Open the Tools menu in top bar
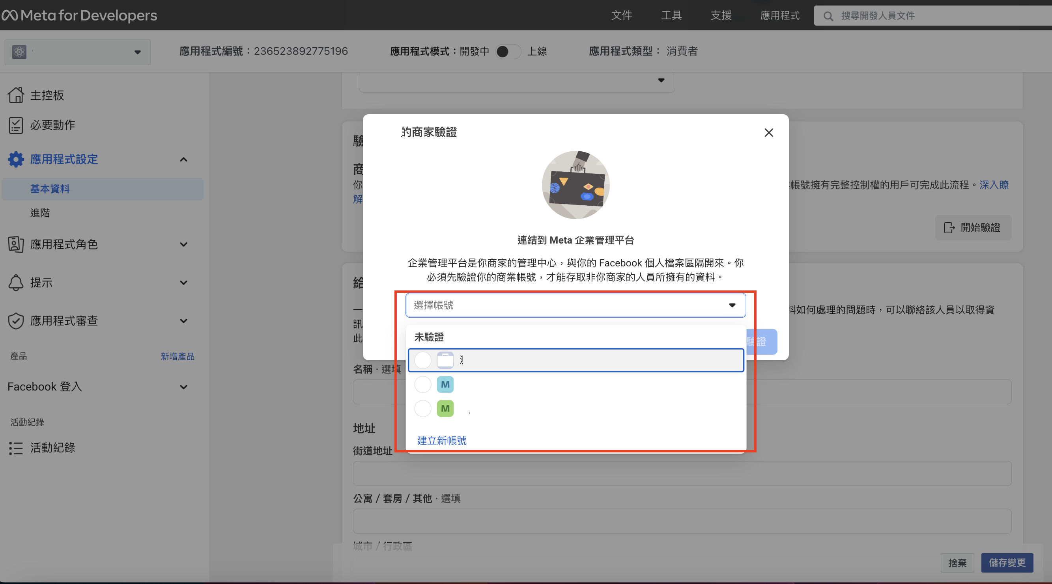The width and height of the screenshot is (1052, 584). [x=671, y=15]
